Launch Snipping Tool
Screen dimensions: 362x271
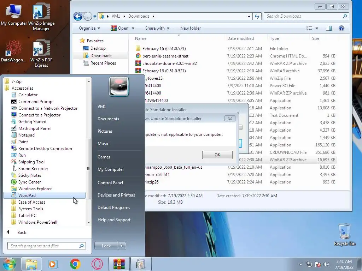(31, 162)
